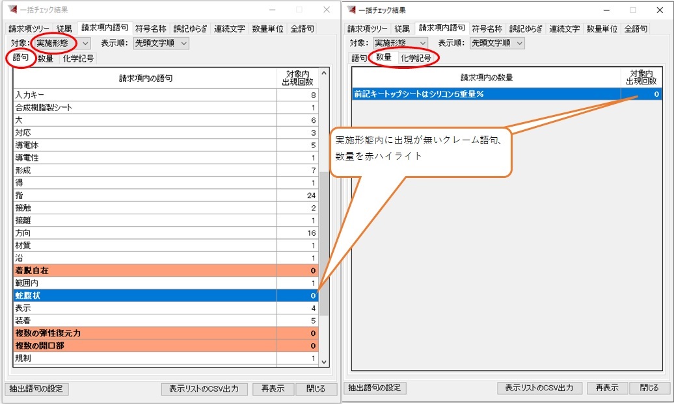Select row 導電体
This screenshot has height=404, width=674.
(x=166, y=145)
